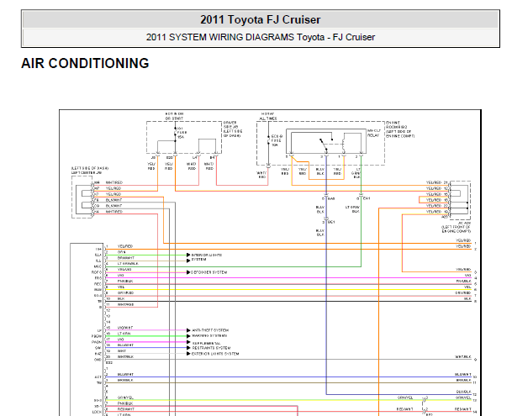
Task: Click the relay coil symbol in MG CLT relay
Action: click(x=344, y=145)
